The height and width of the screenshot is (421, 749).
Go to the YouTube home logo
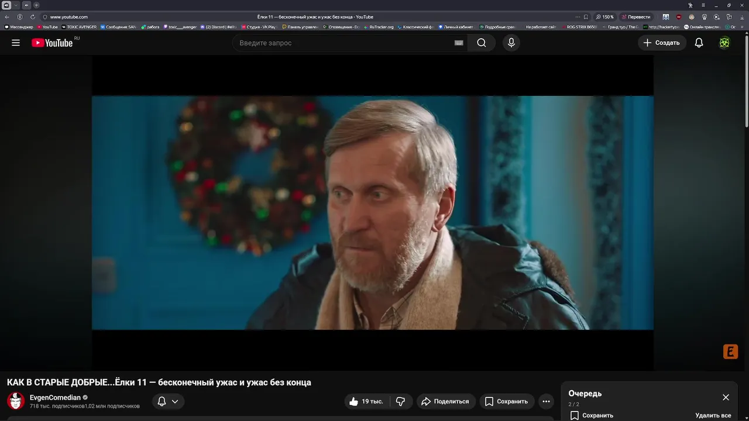(x=52, y=43)
